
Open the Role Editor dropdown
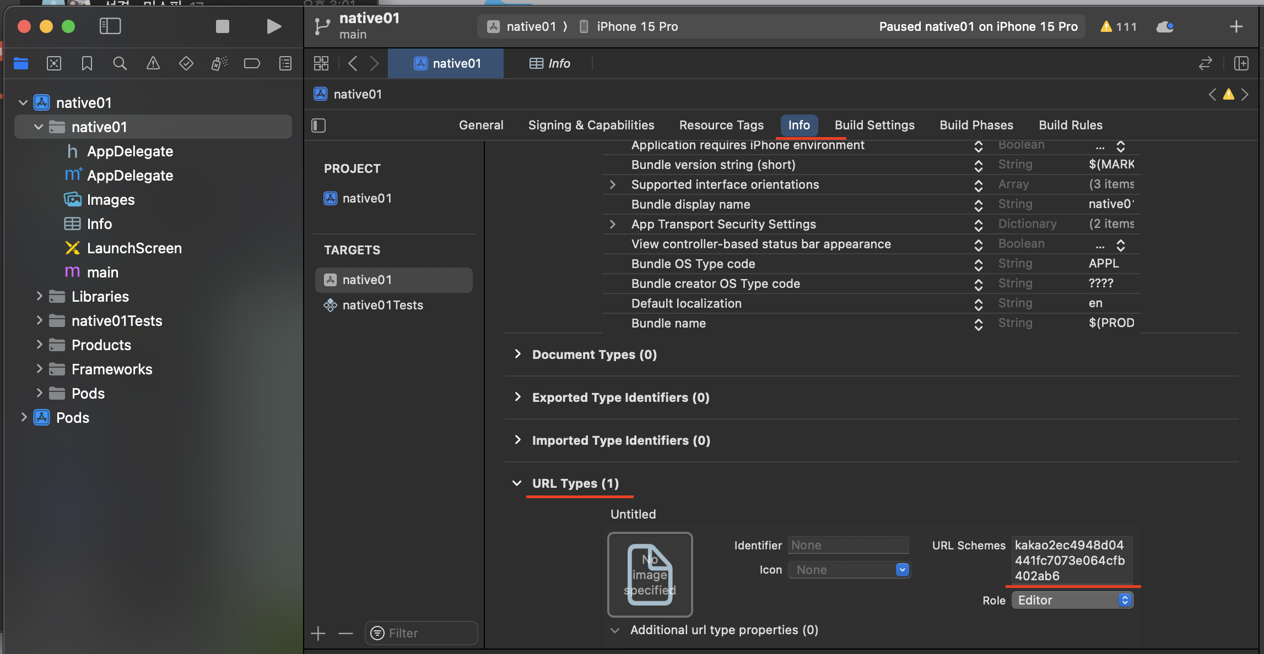(x=1072, y=600)
